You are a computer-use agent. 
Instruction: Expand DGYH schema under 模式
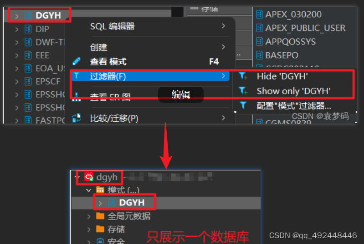100,203
